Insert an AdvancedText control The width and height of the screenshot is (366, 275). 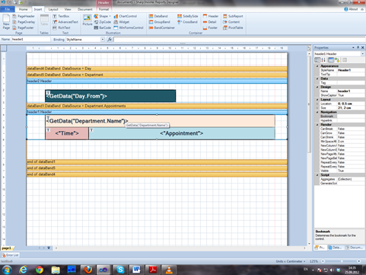(x=65, y=22)
